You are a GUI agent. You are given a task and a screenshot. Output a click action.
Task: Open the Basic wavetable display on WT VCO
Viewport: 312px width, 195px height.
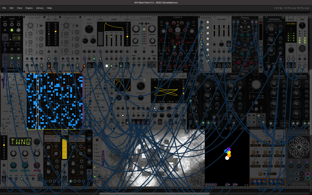(123, 85)
